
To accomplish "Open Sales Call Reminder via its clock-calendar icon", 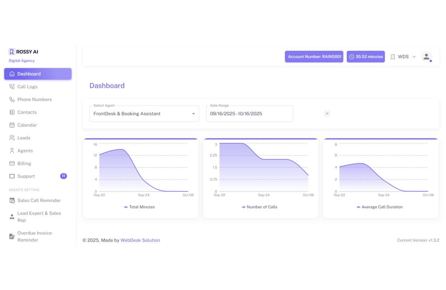I will 12,200.
